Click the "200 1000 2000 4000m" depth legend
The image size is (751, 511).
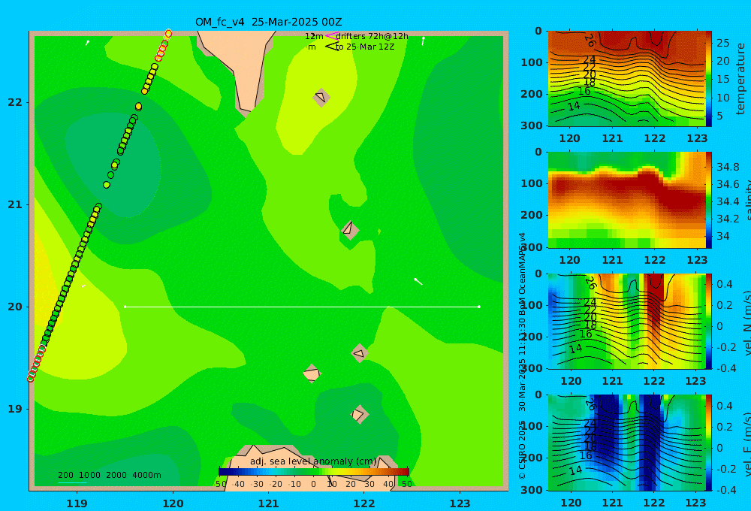tap(109, 475)
